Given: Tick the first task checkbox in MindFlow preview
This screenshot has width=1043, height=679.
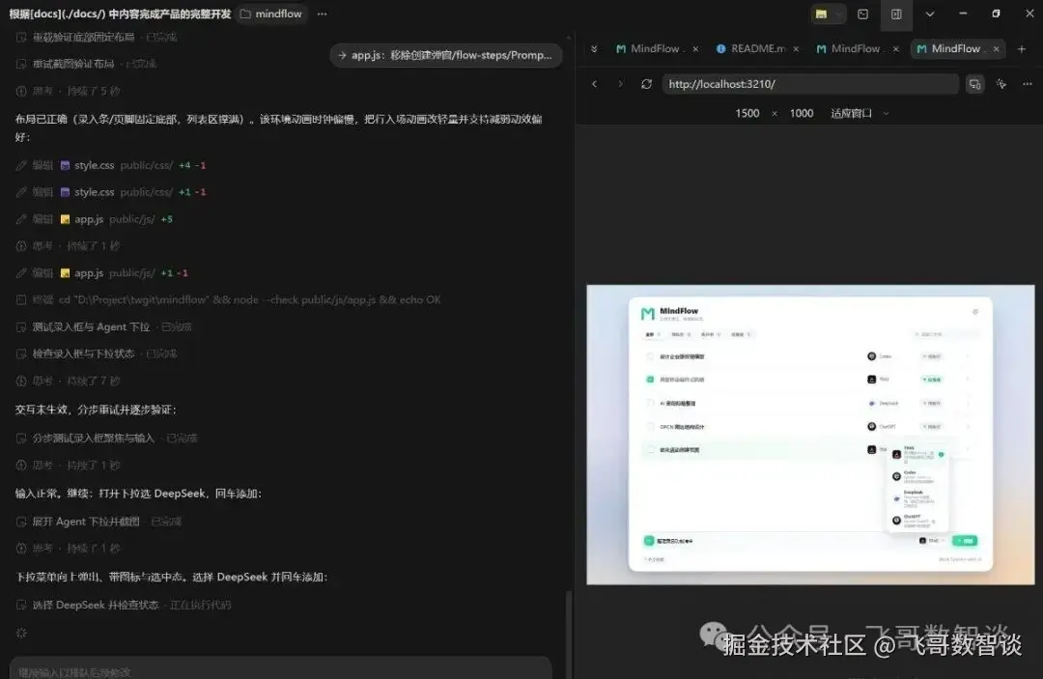Looking at the screenshot, I should [650, 356].
